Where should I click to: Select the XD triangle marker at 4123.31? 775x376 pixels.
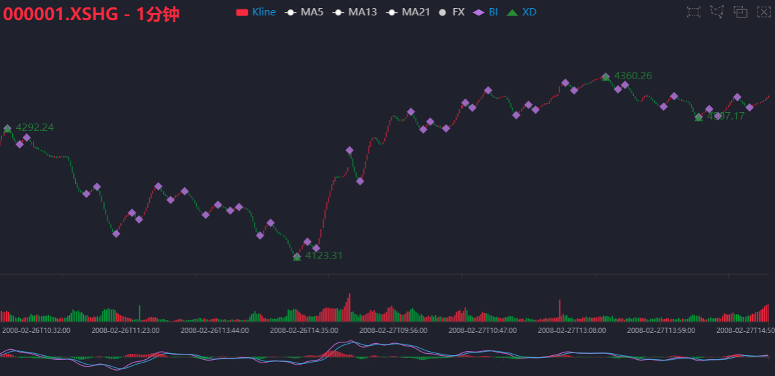[297, 257]
